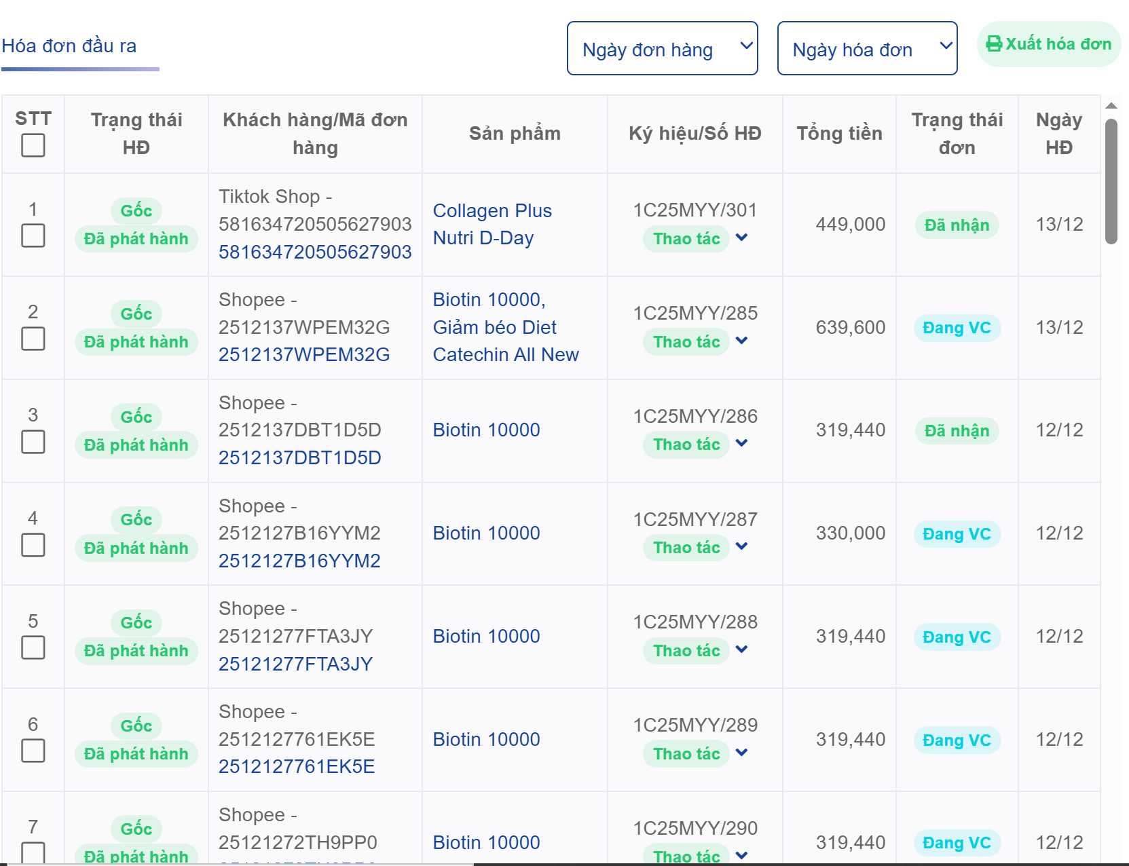Viewport: 1129px width, 866px height.
Task: Click the Xuất hóa đơn button
Action: tap(1048, 43)
